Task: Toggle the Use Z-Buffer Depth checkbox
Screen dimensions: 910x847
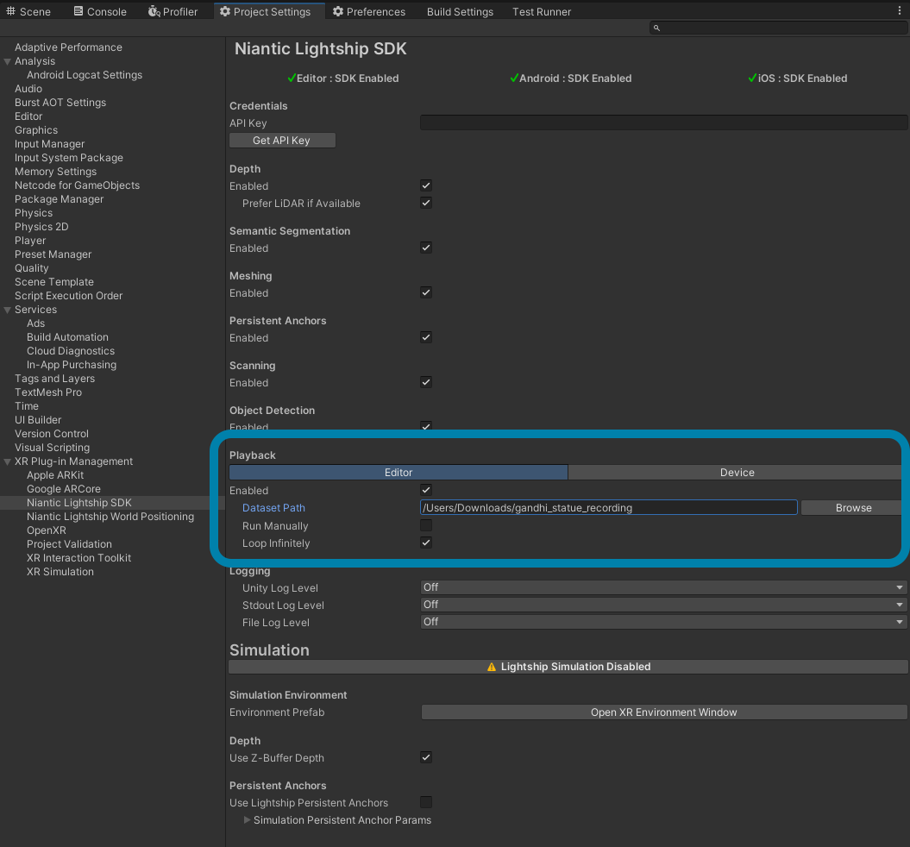Action: point(426,757)
